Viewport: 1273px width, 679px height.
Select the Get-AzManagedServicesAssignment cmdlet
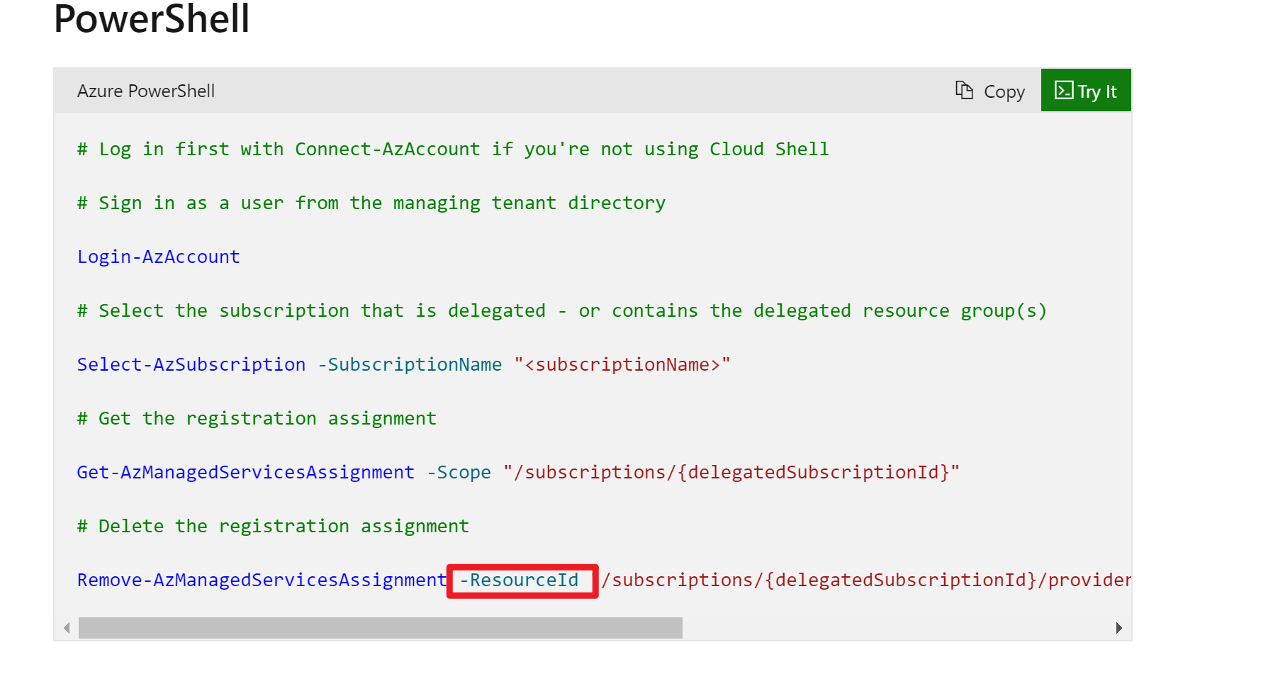tap(245, 472)
